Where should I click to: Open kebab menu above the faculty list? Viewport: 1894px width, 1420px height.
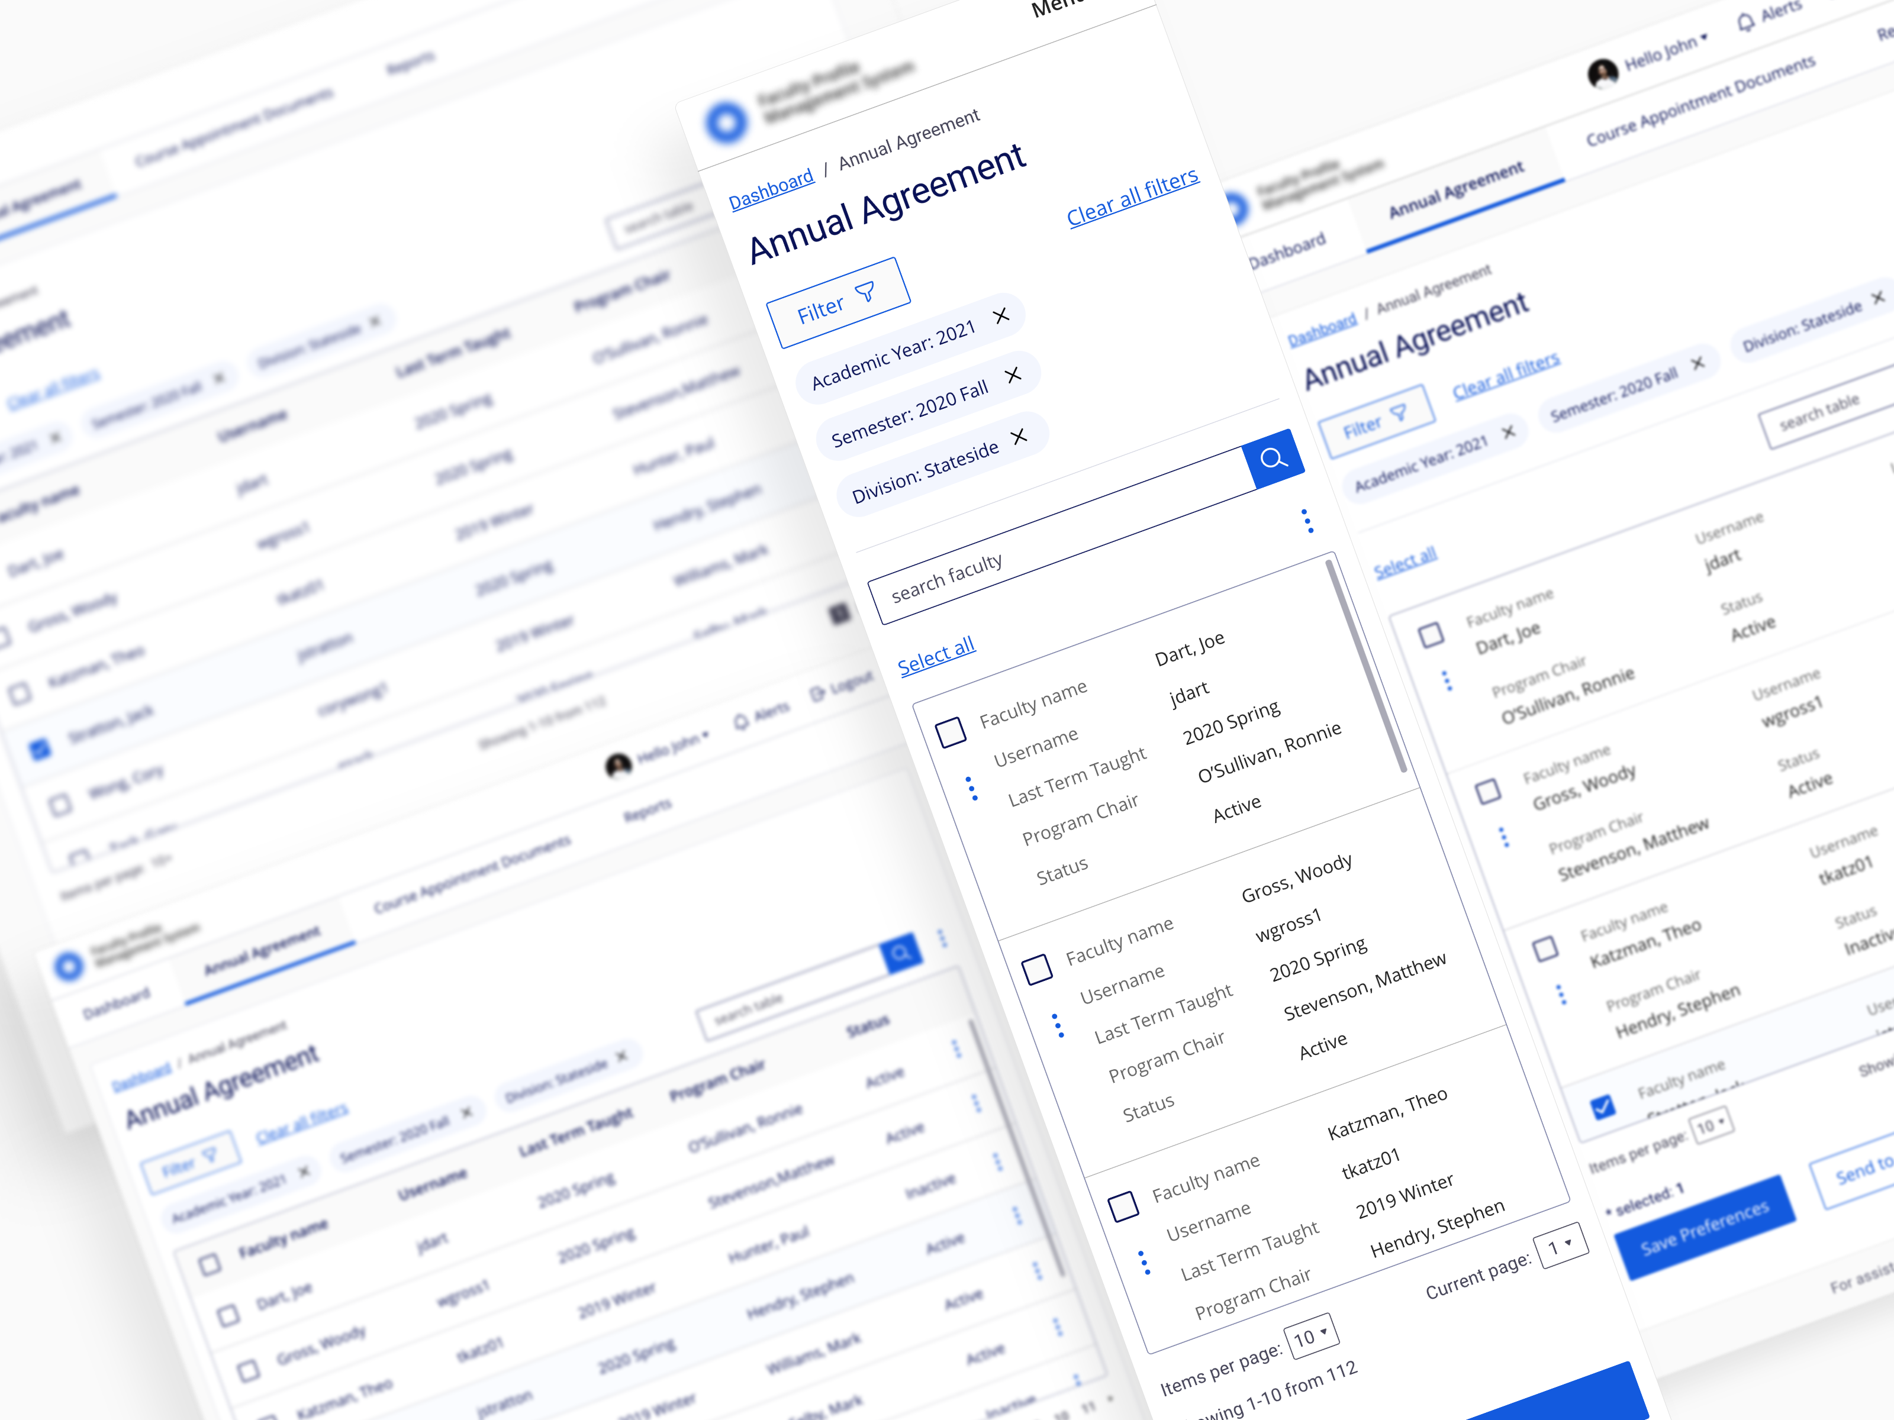1307,521
